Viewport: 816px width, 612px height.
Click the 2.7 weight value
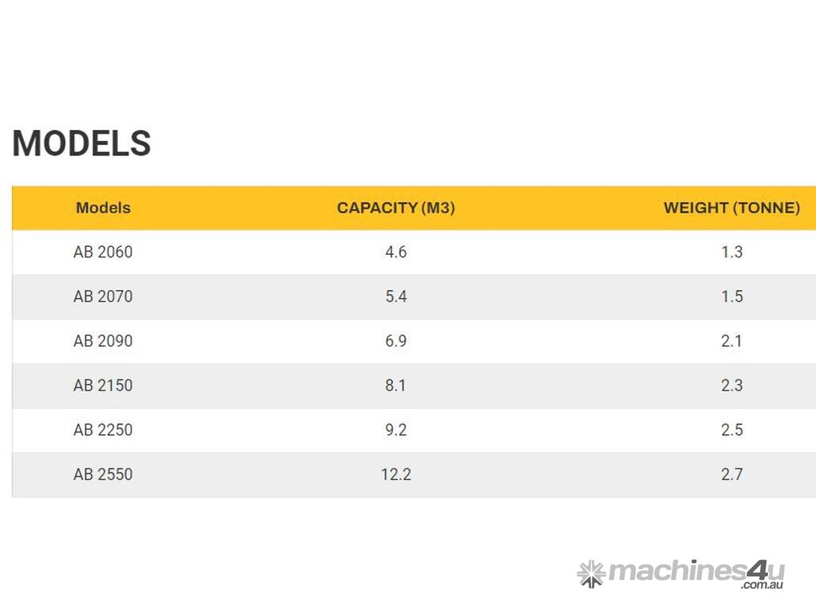(x=732, y=475)
